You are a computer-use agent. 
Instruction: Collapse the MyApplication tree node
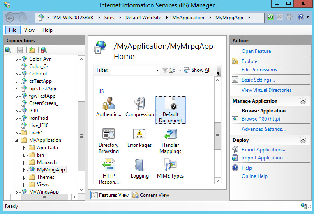pyautogui.click(x=16, y=141)
